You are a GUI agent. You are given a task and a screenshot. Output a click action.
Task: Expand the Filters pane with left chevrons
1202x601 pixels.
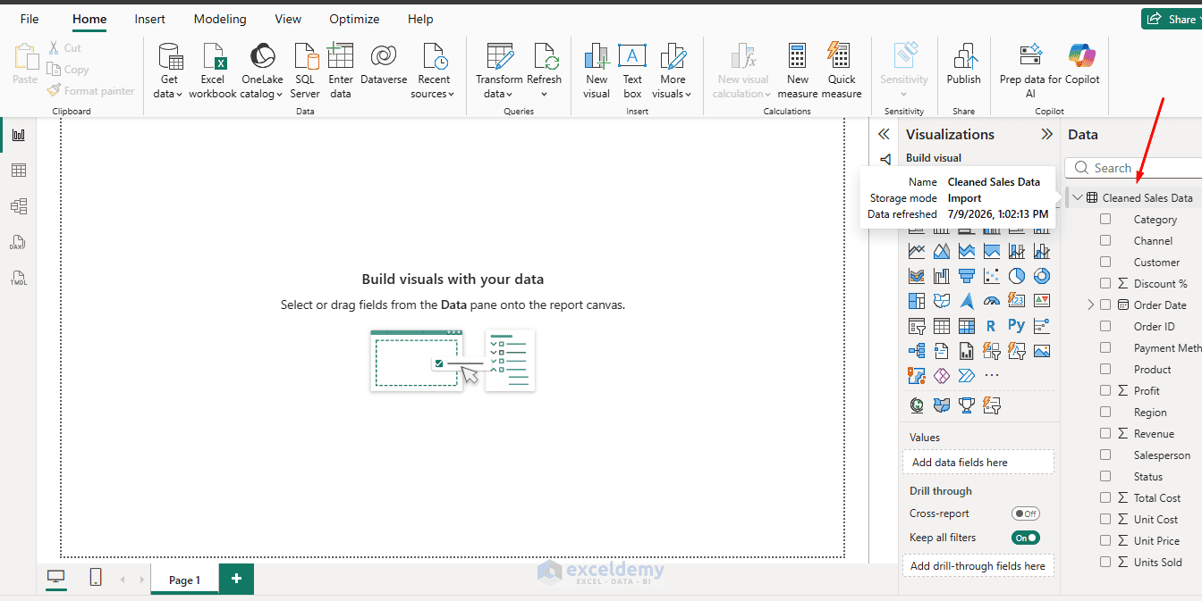pos(884,134)
